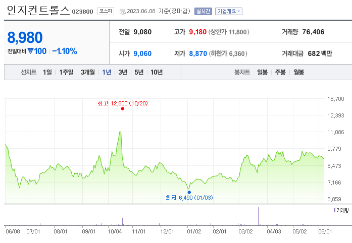Select the 1일 line chart tab
The image size is (352, 243).
click(47, 72)
